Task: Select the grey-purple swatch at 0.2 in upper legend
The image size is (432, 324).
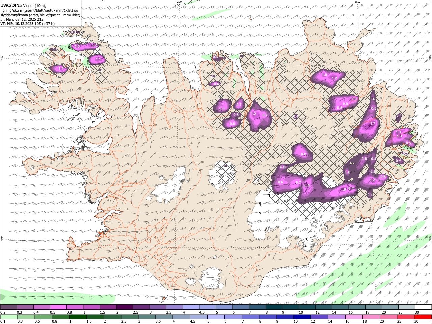Action: tap(8, 307)
